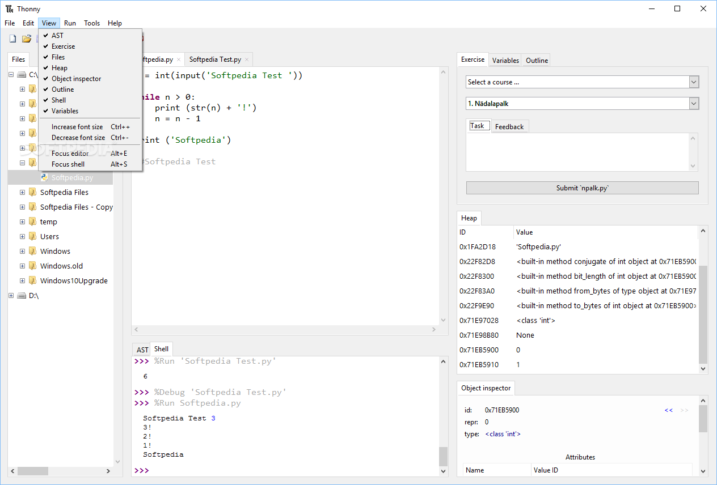Image resolution: width=717 pixels, height=485 pixels.
Task: Close the Softpedia.py editor tab
Action: click(179, 59)
